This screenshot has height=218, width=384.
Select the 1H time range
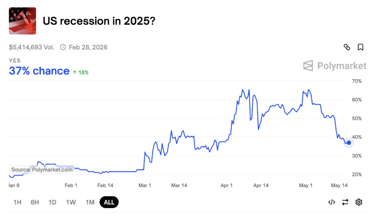pos(17,202)
